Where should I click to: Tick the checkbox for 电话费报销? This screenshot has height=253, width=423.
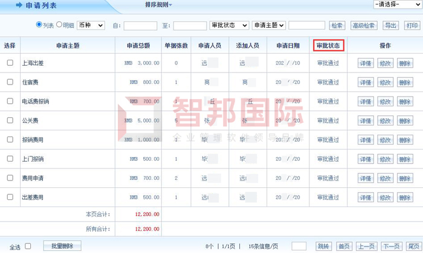click(10, 101)
